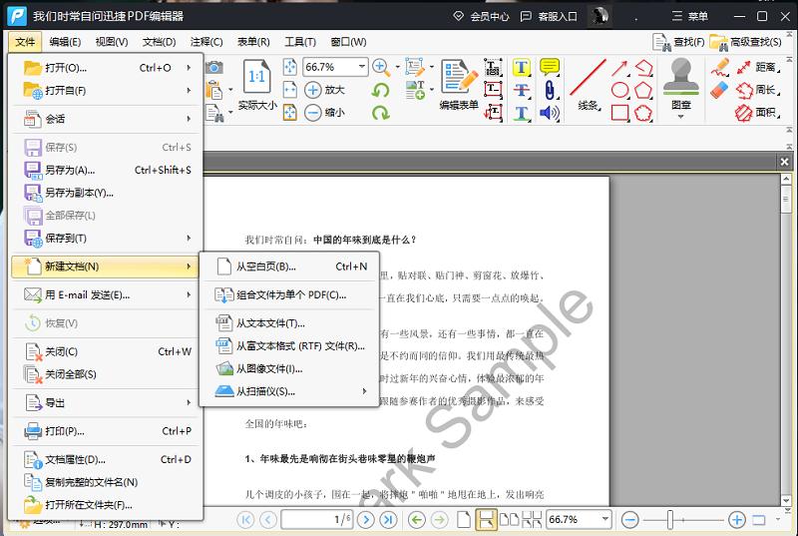Select the 周长 perimeter measuring tool
This screenshot has height=536, width=798.
(x=757, y=90)
